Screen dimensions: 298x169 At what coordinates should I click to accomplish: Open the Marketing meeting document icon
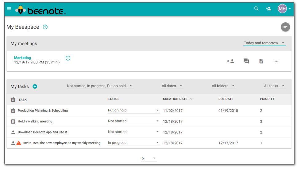pos(261,61)
